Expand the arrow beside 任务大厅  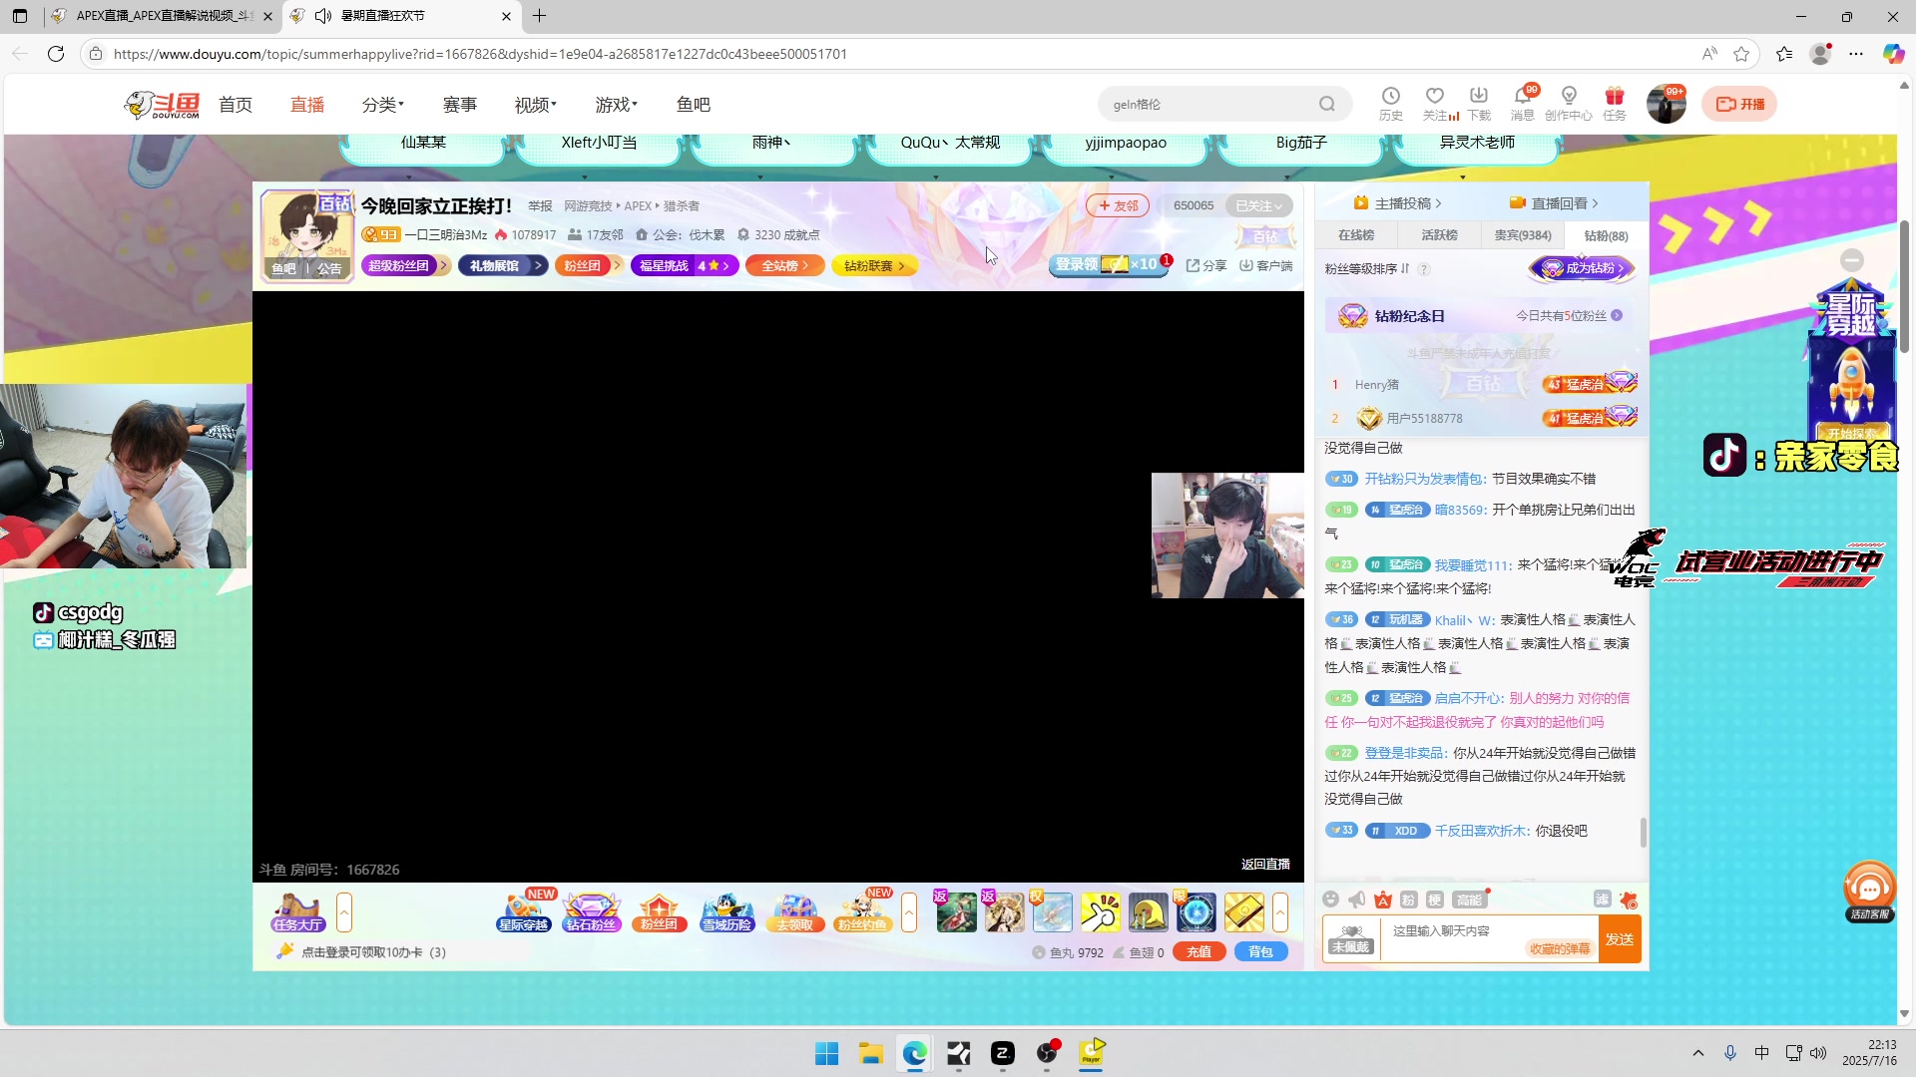point(344,912)
